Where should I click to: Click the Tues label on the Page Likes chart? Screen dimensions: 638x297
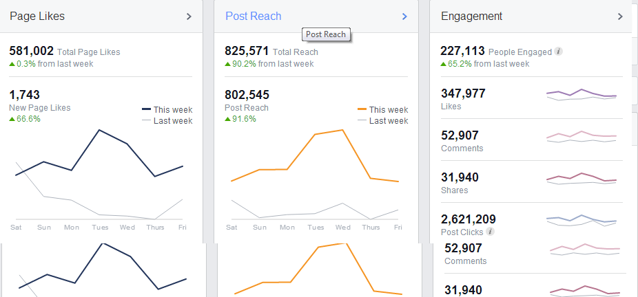tap(100, 227)
